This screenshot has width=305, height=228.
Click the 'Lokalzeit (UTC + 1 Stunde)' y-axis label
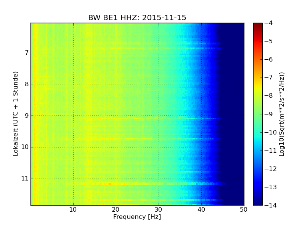click(16, 114)
